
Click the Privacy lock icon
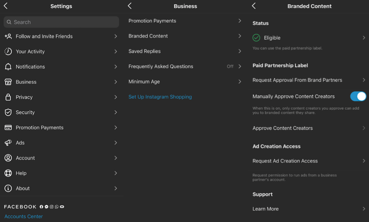pyautogui.click(x=8, y=97)
